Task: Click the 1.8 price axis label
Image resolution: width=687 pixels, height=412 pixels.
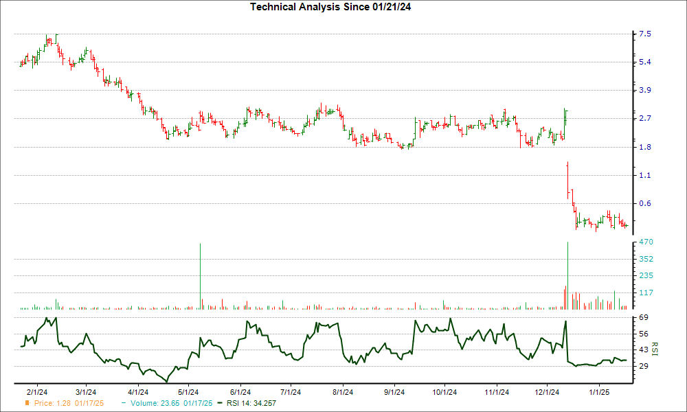Action: 645,147
